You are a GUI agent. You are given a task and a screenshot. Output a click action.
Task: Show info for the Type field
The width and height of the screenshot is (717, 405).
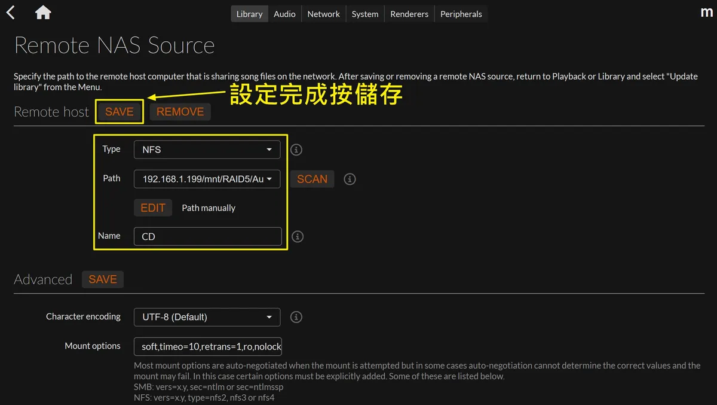coord(296,150)
